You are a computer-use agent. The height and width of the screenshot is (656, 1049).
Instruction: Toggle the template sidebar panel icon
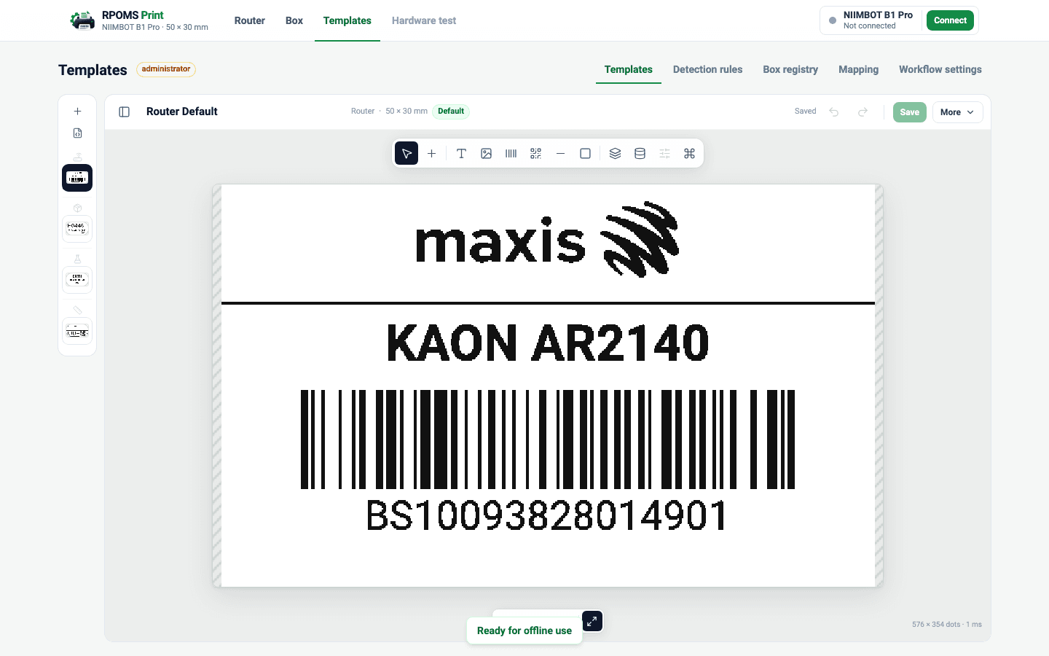125,112
